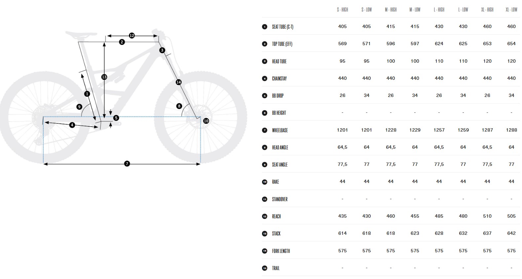Select the S - HIGH column header
This screenshot has width=522, height=279.
click(x=342, y=10)
